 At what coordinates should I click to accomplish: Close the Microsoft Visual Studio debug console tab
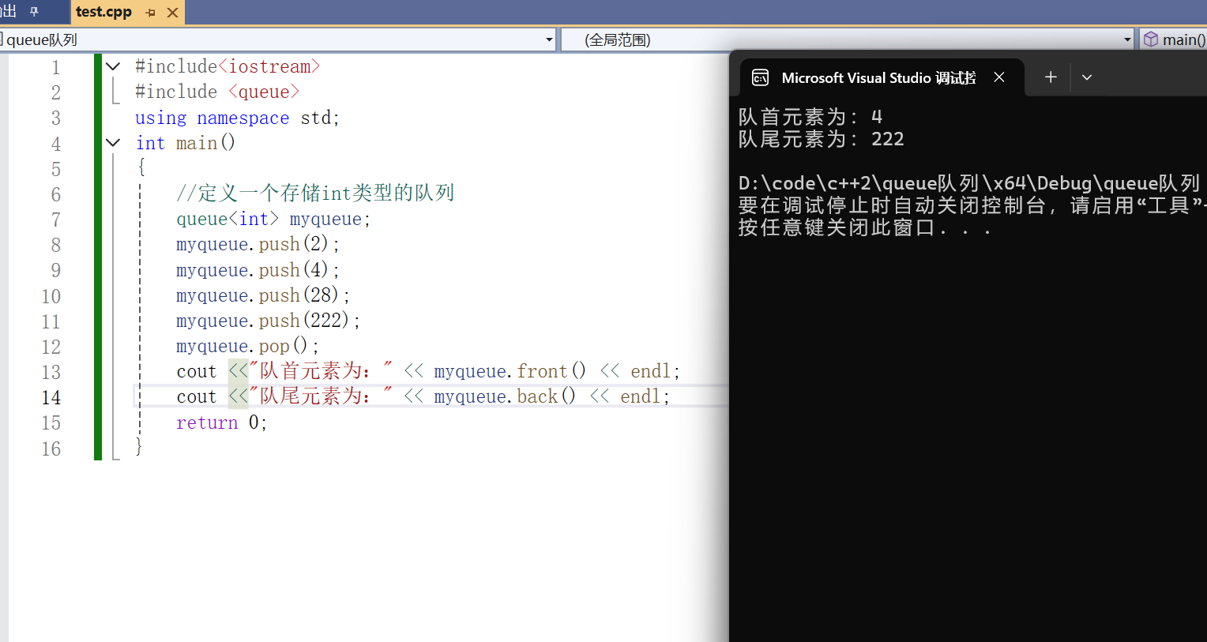click(x=999, y=77)
